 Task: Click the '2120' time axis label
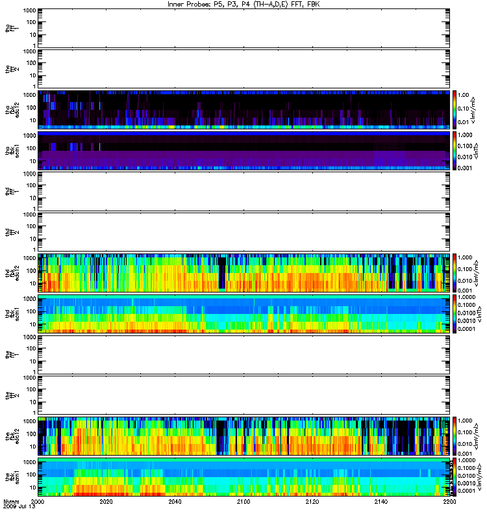312,501
